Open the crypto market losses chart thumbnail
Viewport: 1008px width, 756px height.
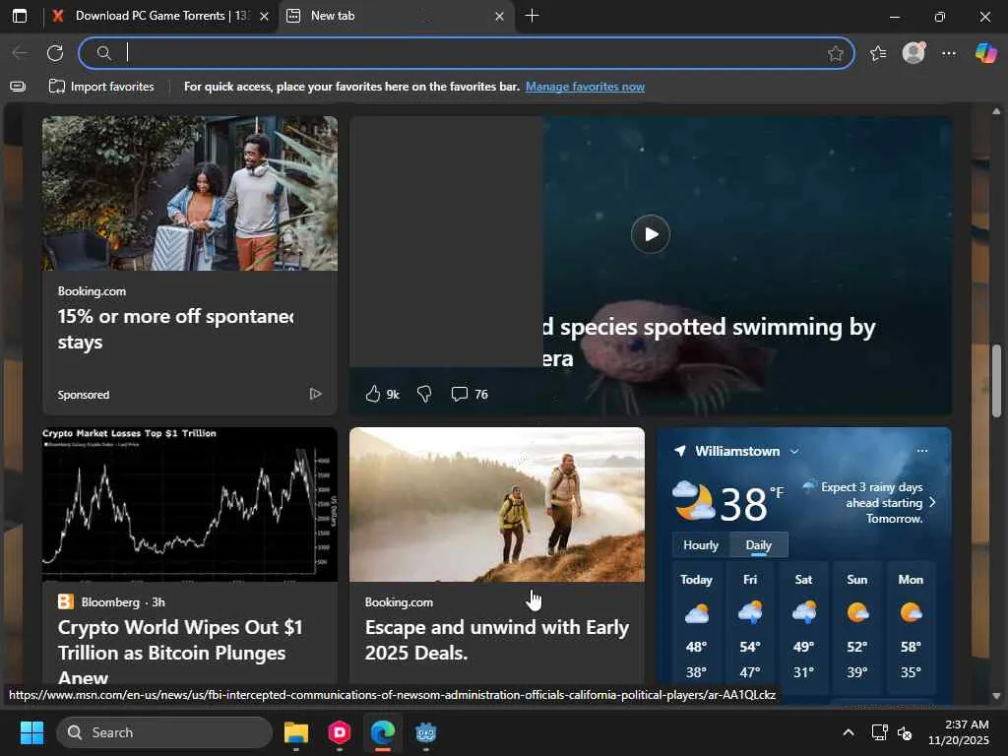(190, 504)
